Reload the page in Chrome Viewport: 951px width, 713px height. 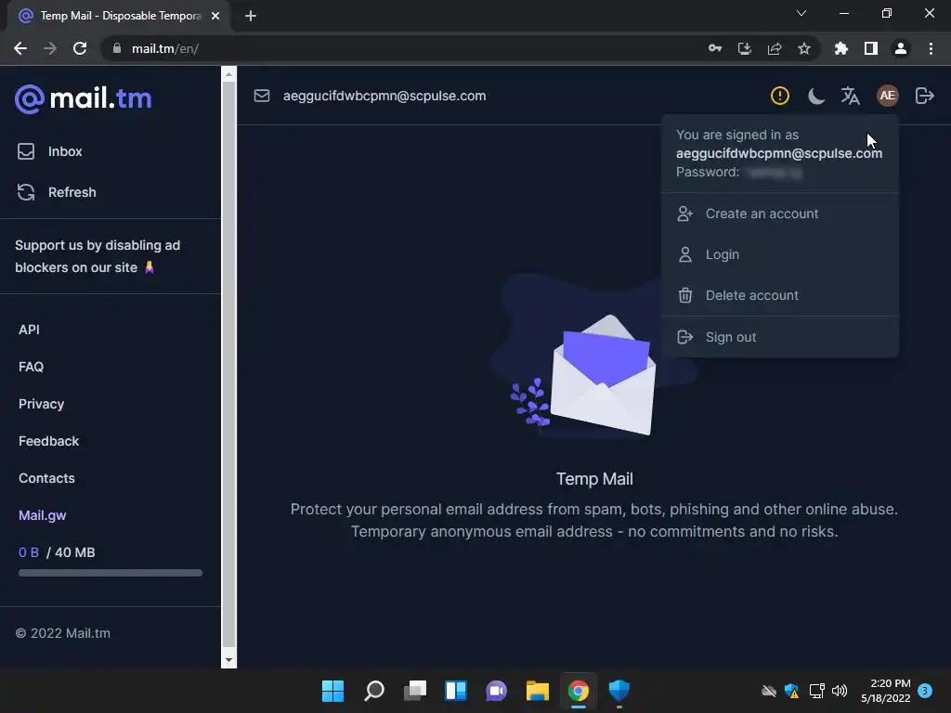coord(80,48)
